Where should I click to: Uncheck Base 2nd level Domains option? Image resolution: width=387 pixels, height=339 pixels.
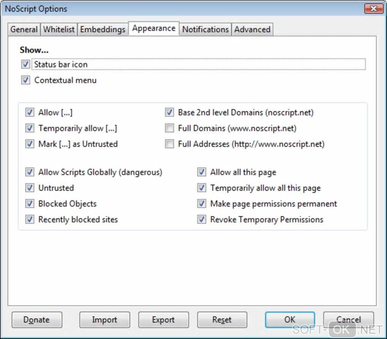[x=170, y=112]
